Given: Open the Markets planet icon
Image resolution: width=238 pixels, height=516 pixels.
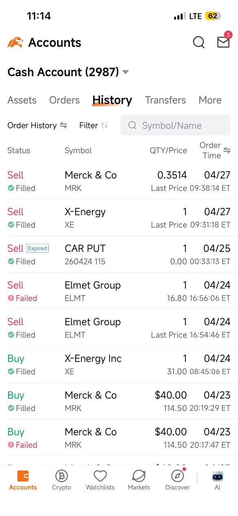Looking at the screenshot, I should [139, 476].
